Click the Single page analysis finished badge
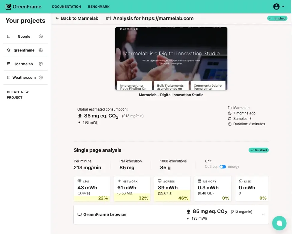The image size is (292, 234). click(x=258, y=150)
